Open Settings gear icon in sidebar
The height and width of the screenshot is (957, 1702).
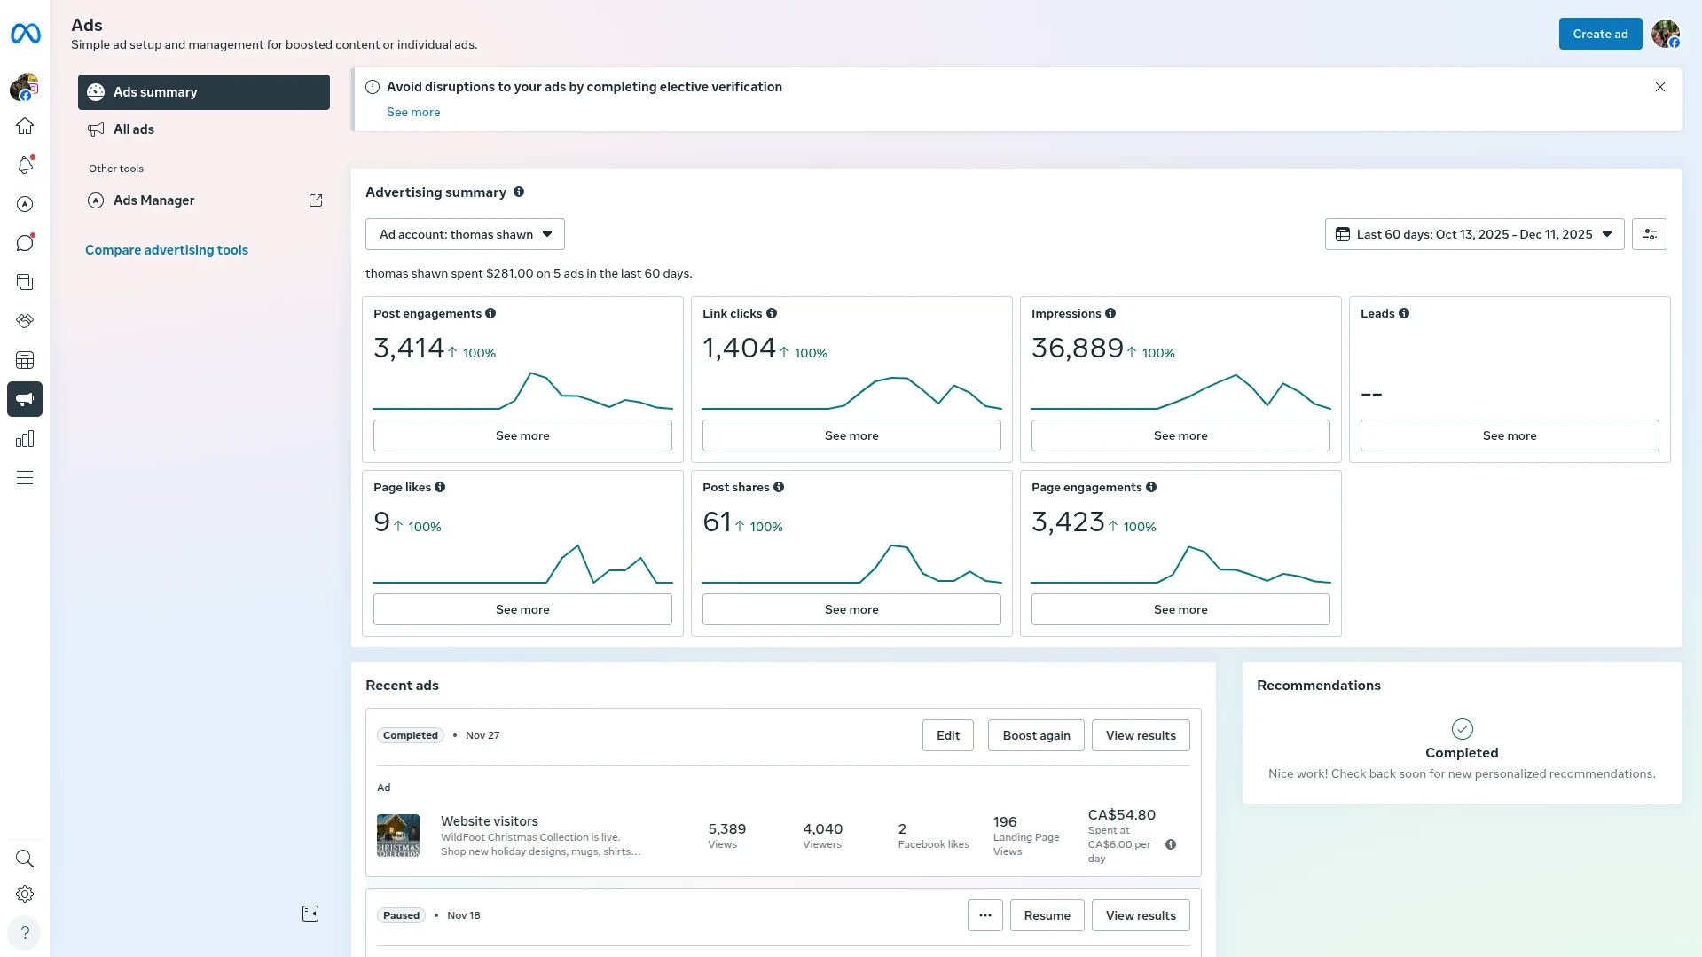25,894
